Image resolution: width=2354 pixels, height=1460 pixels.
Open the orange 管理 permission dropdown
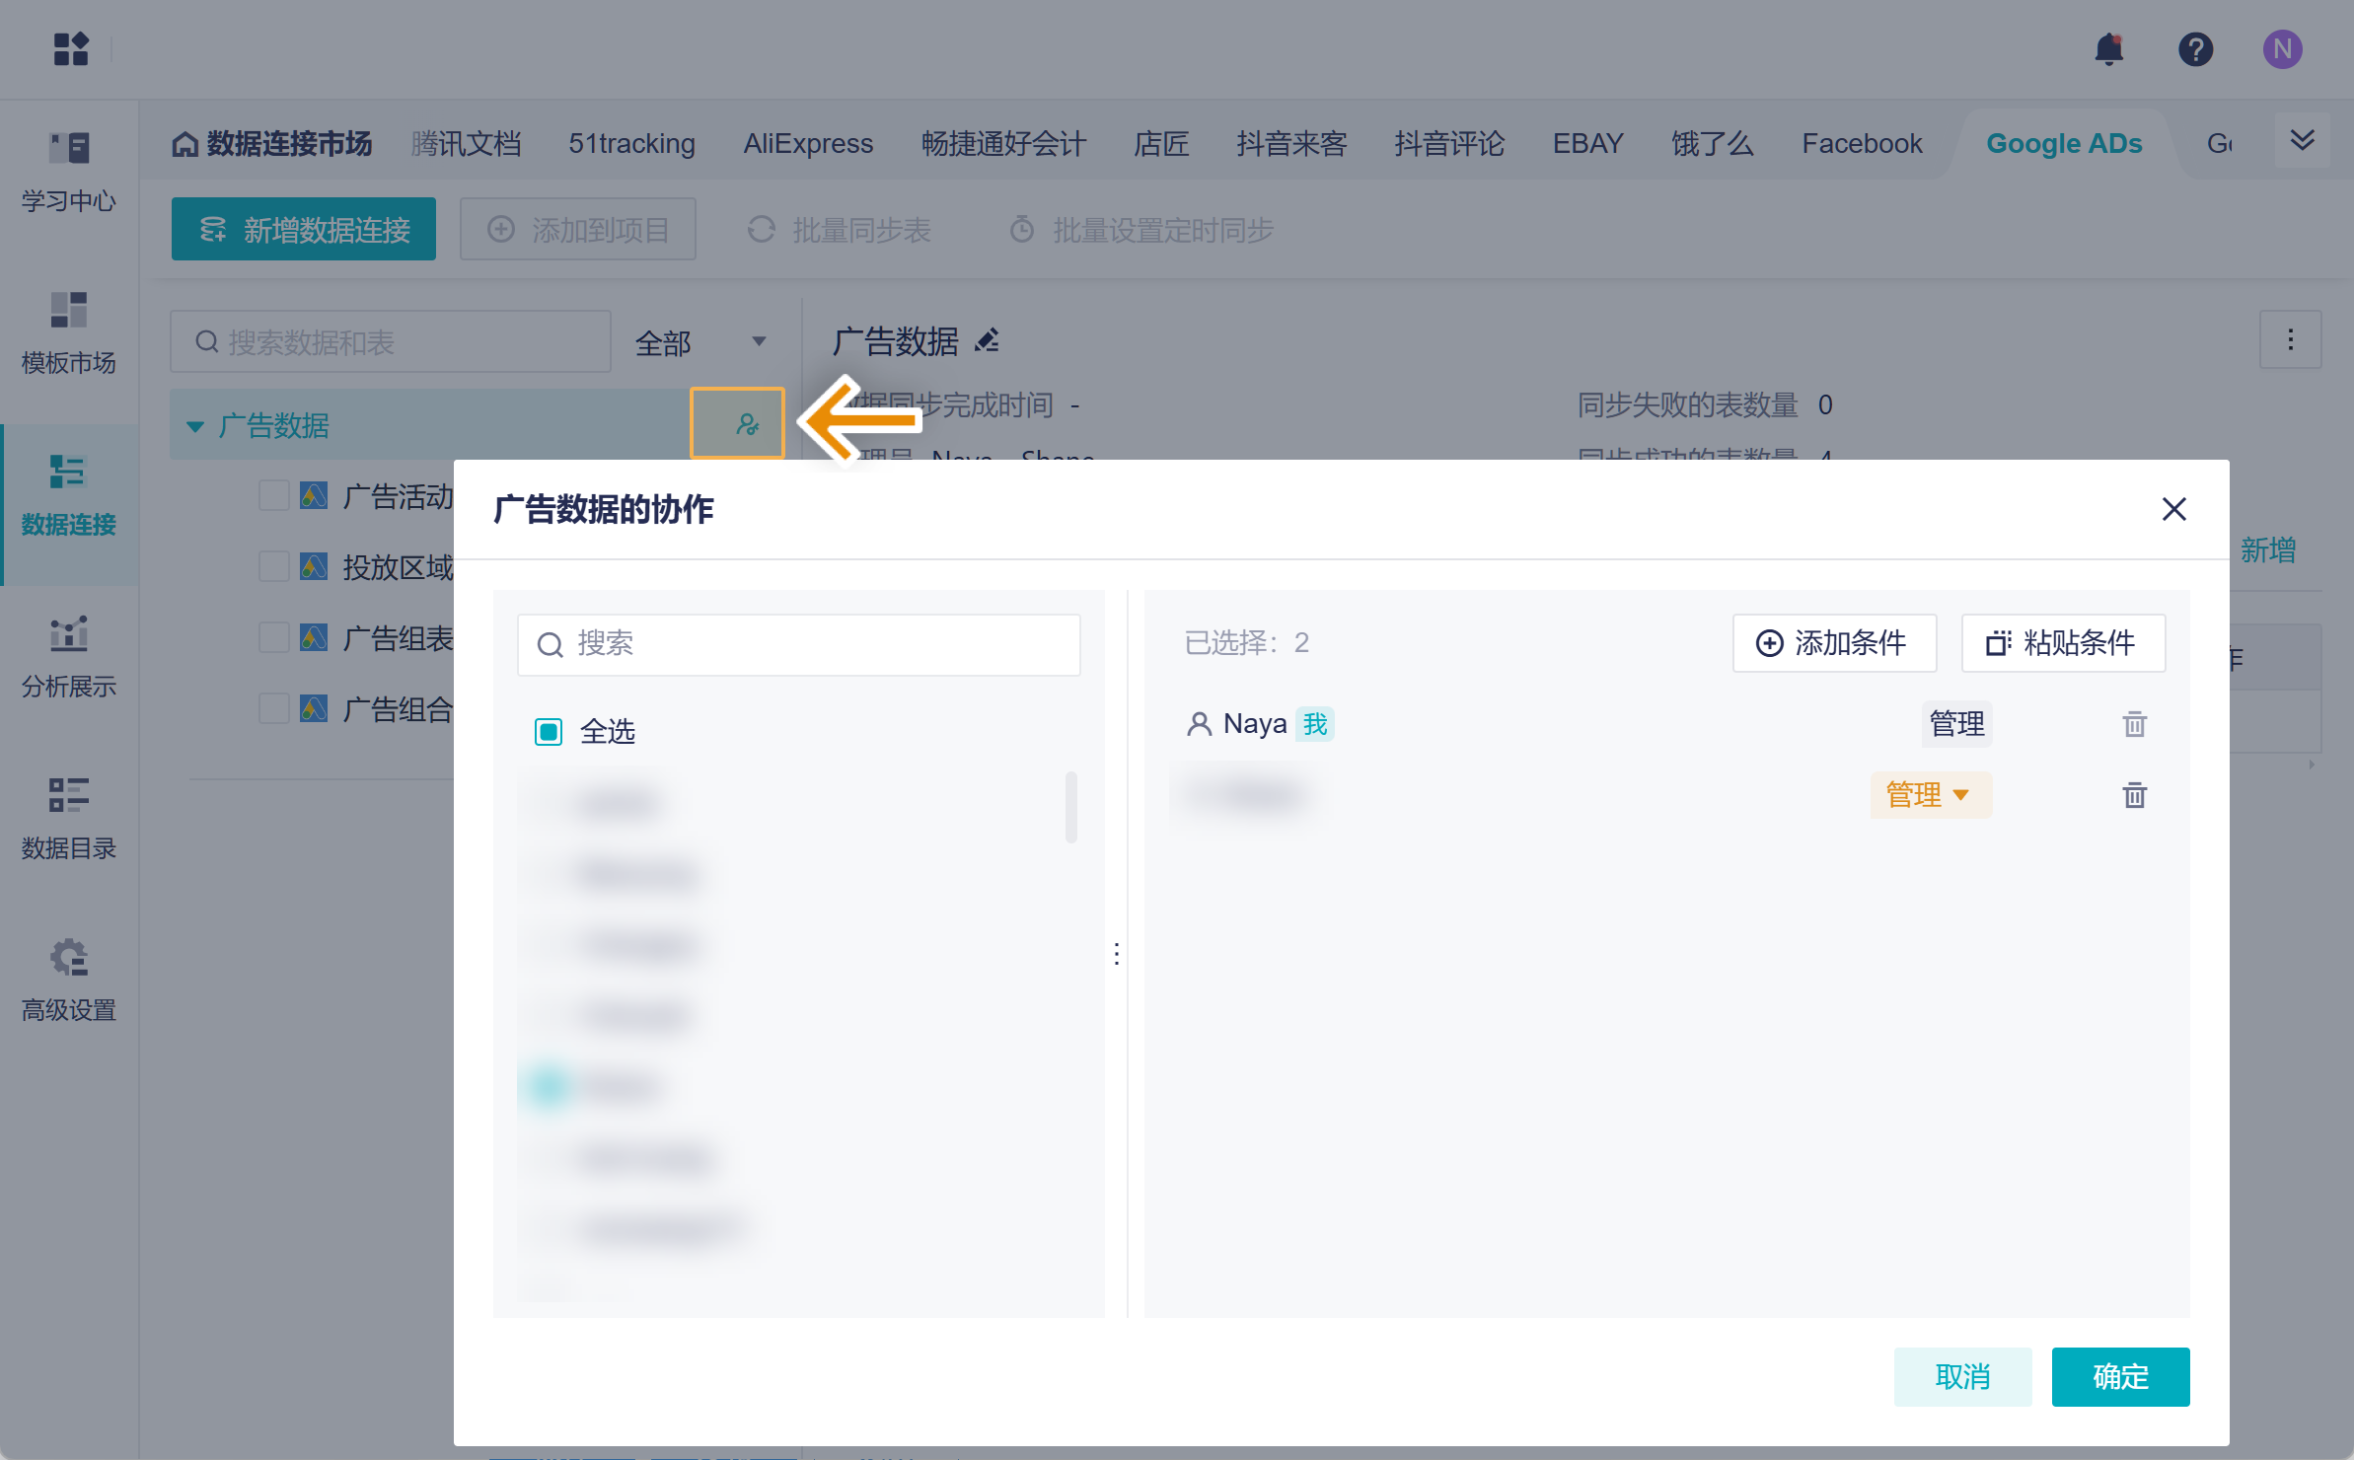pos(1930,795)
